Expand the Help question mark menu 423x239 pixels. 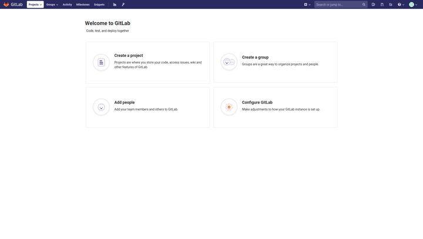pos(401,5)
